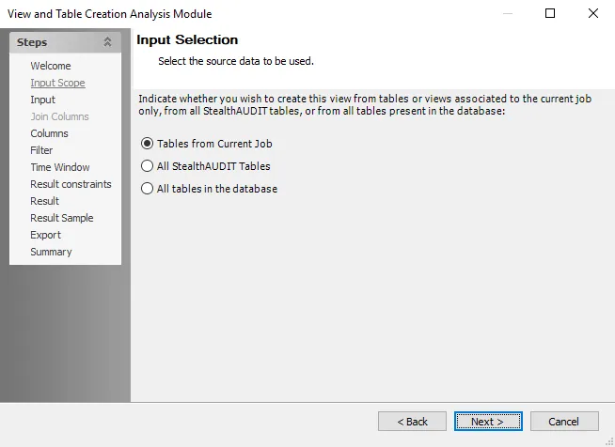
Task: Close the View and Table Creation window
Action: point(593,13)
